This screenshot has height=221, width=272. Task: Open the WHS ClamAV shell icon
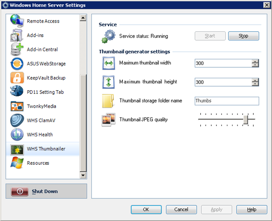[x=17, y=120]
